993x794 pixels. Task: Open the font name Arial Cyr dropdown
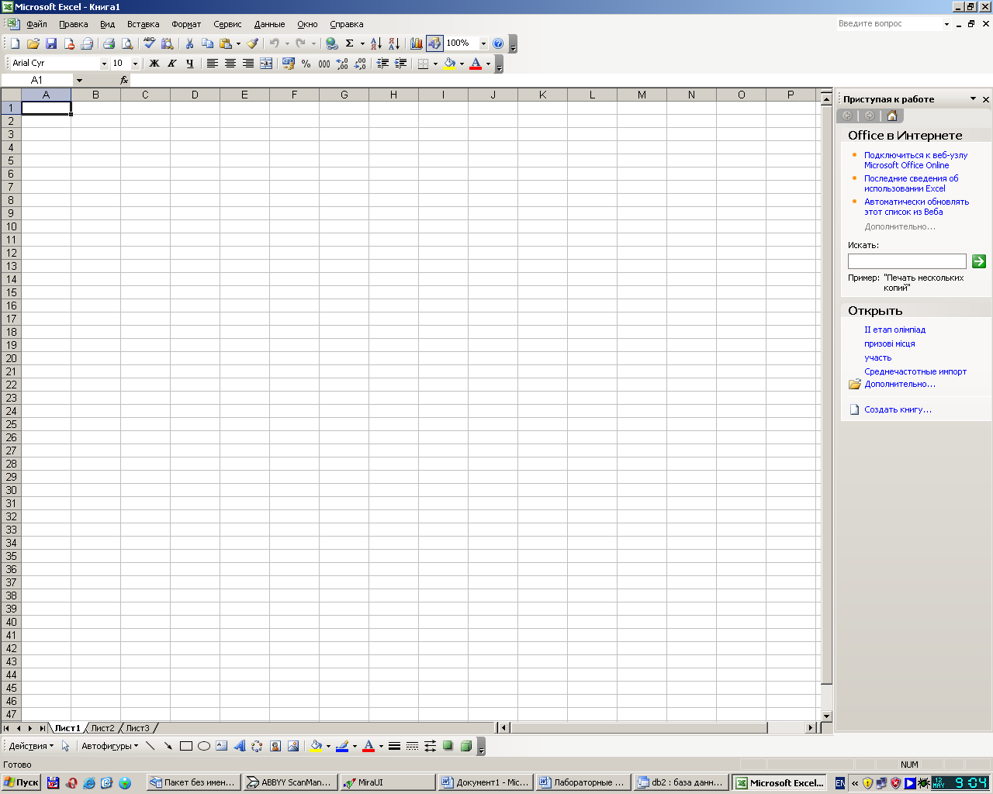(104, 64)
